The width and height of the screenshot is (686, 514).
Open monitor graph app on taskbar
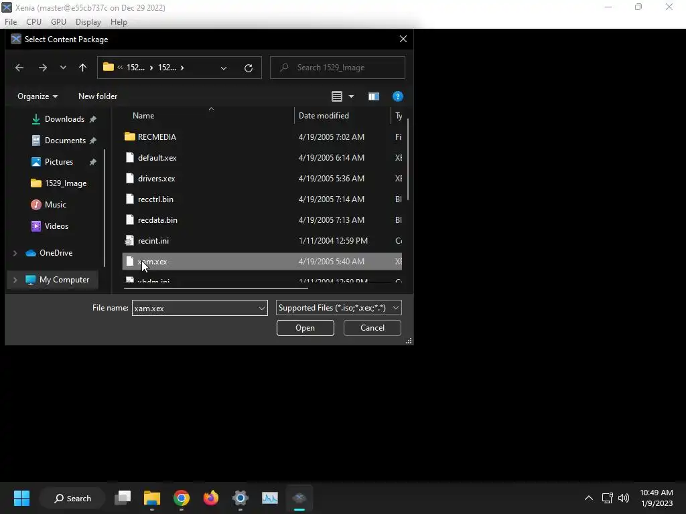(x=269, y=498)
